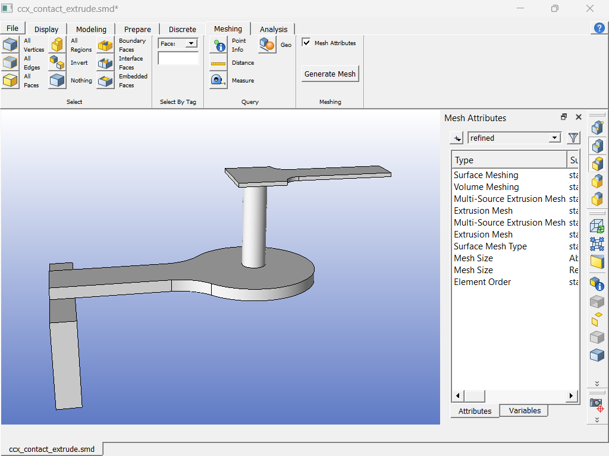609x456 pixels.
Task: Activate the Measure tape tool
Action: click(218, 80)
